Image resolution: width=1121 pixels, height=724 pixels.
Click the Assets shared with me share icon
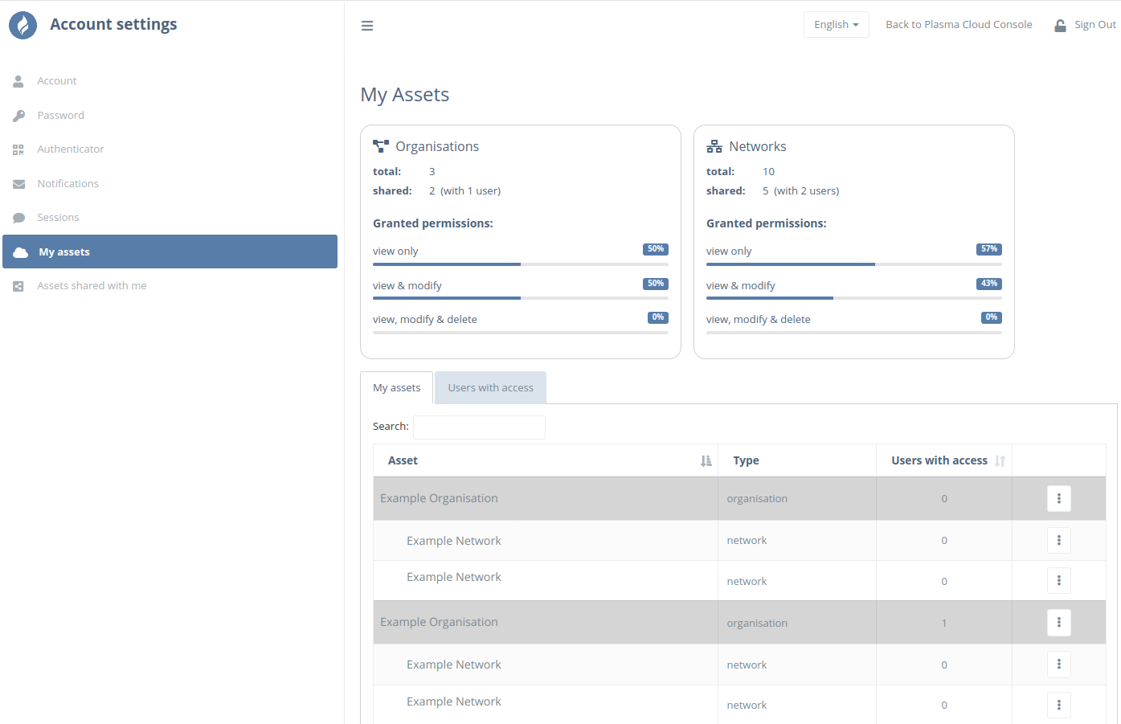pos(18,286)
